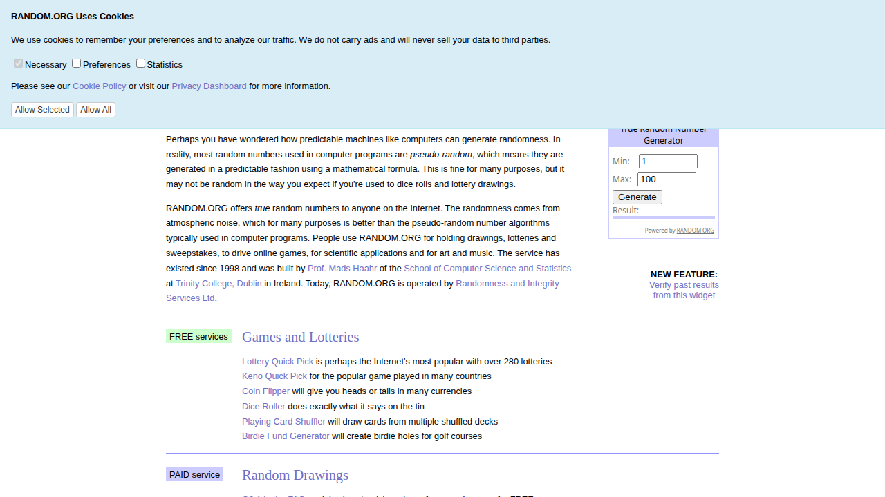This screenshot has height=497, width=885.
Task: Check the Preferences cookie checkbox
Action: (x=77, y=64)
